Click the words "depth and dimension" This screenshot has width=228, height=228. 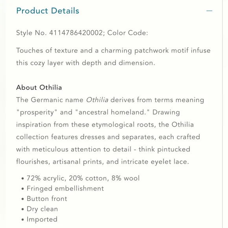[118, 63]
